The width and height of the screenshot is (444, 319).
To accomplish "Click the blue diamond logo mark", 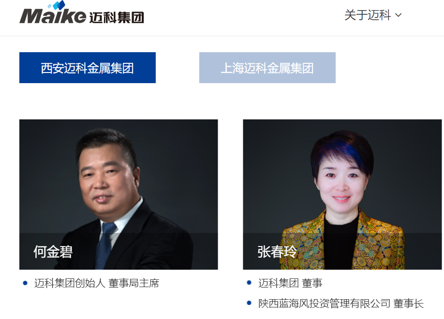I will [x=57, y=5].
